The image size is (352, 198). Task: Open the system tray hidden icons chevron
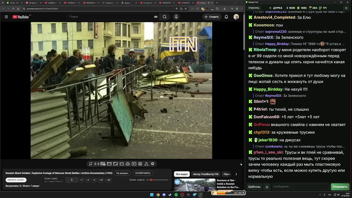pyautogui.click(x=320, y=195)
